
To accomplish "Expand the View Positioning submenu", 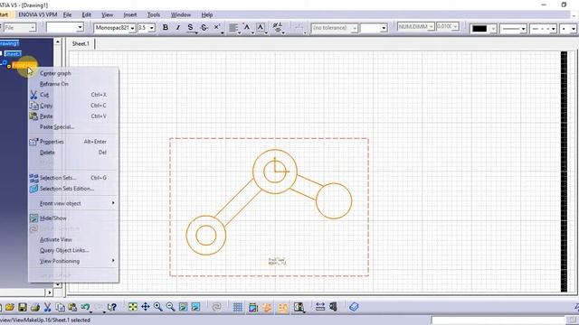I will click(x=73, y=261).
